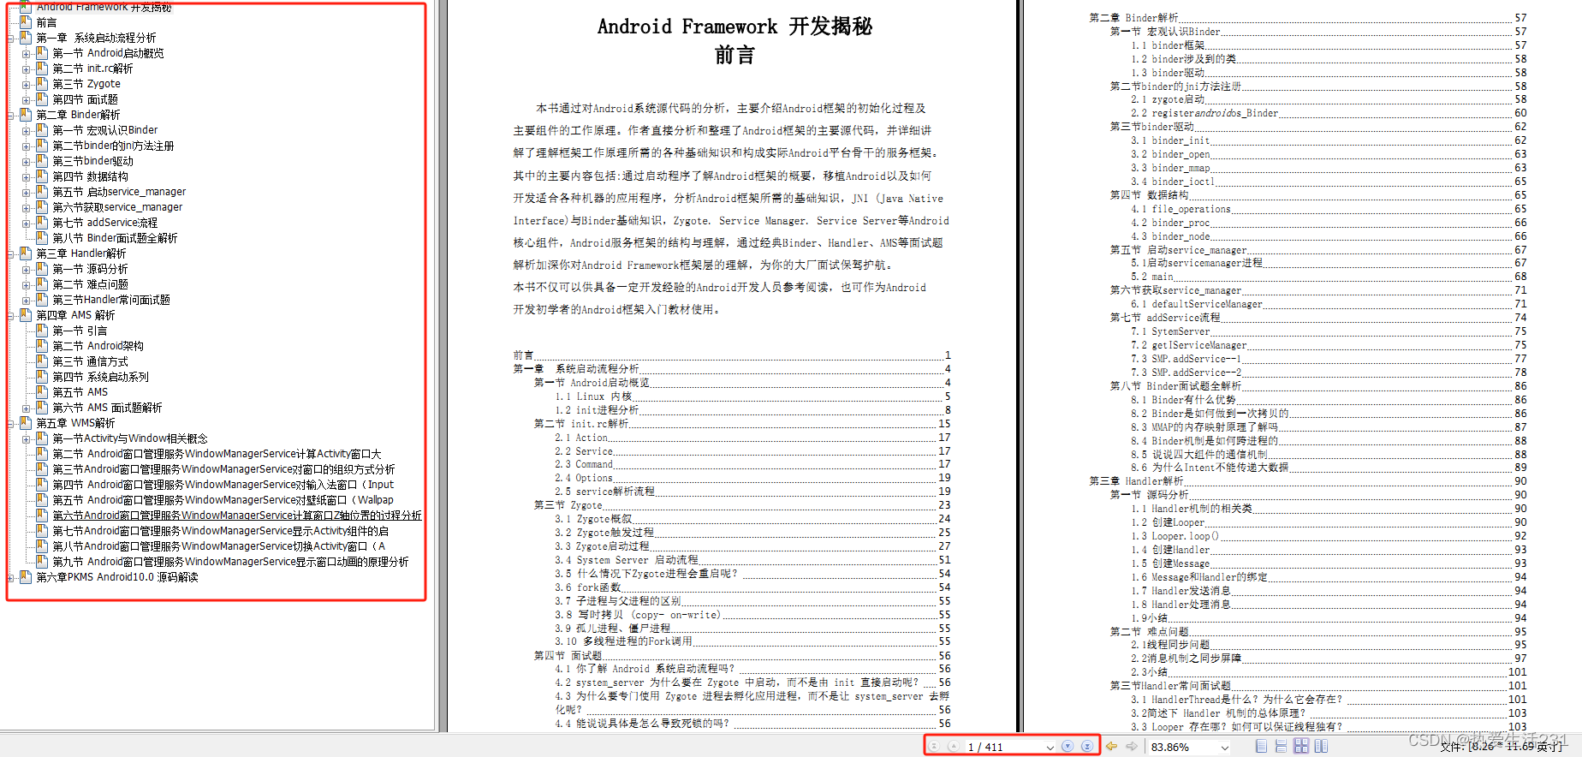This screenshot has width=1582, height=757.
Task: Select bookmark 第二节 难点问题
Action: click(90, 284)
